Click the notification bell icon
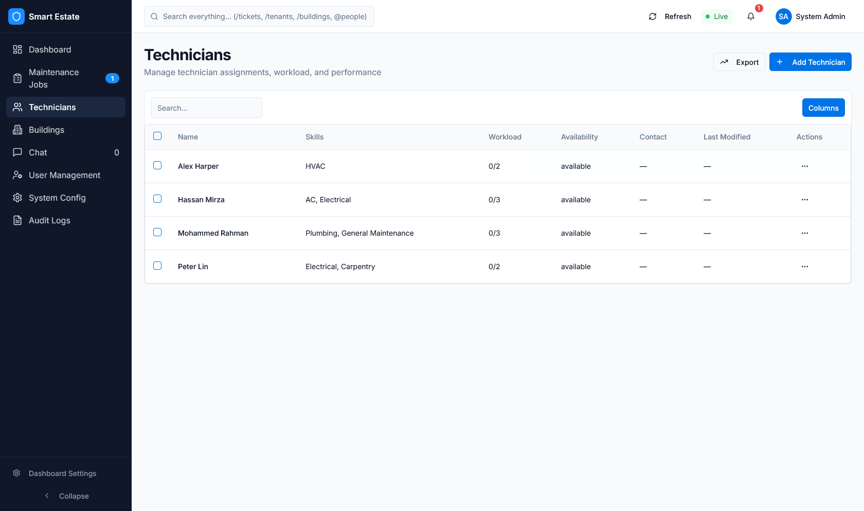This screenshot has width=864, height=511. click(750, 16)
